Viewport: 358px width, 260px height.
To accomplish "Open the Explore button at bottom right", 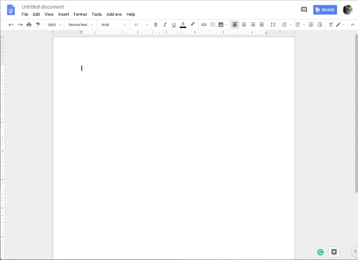I will pos(334,252).
